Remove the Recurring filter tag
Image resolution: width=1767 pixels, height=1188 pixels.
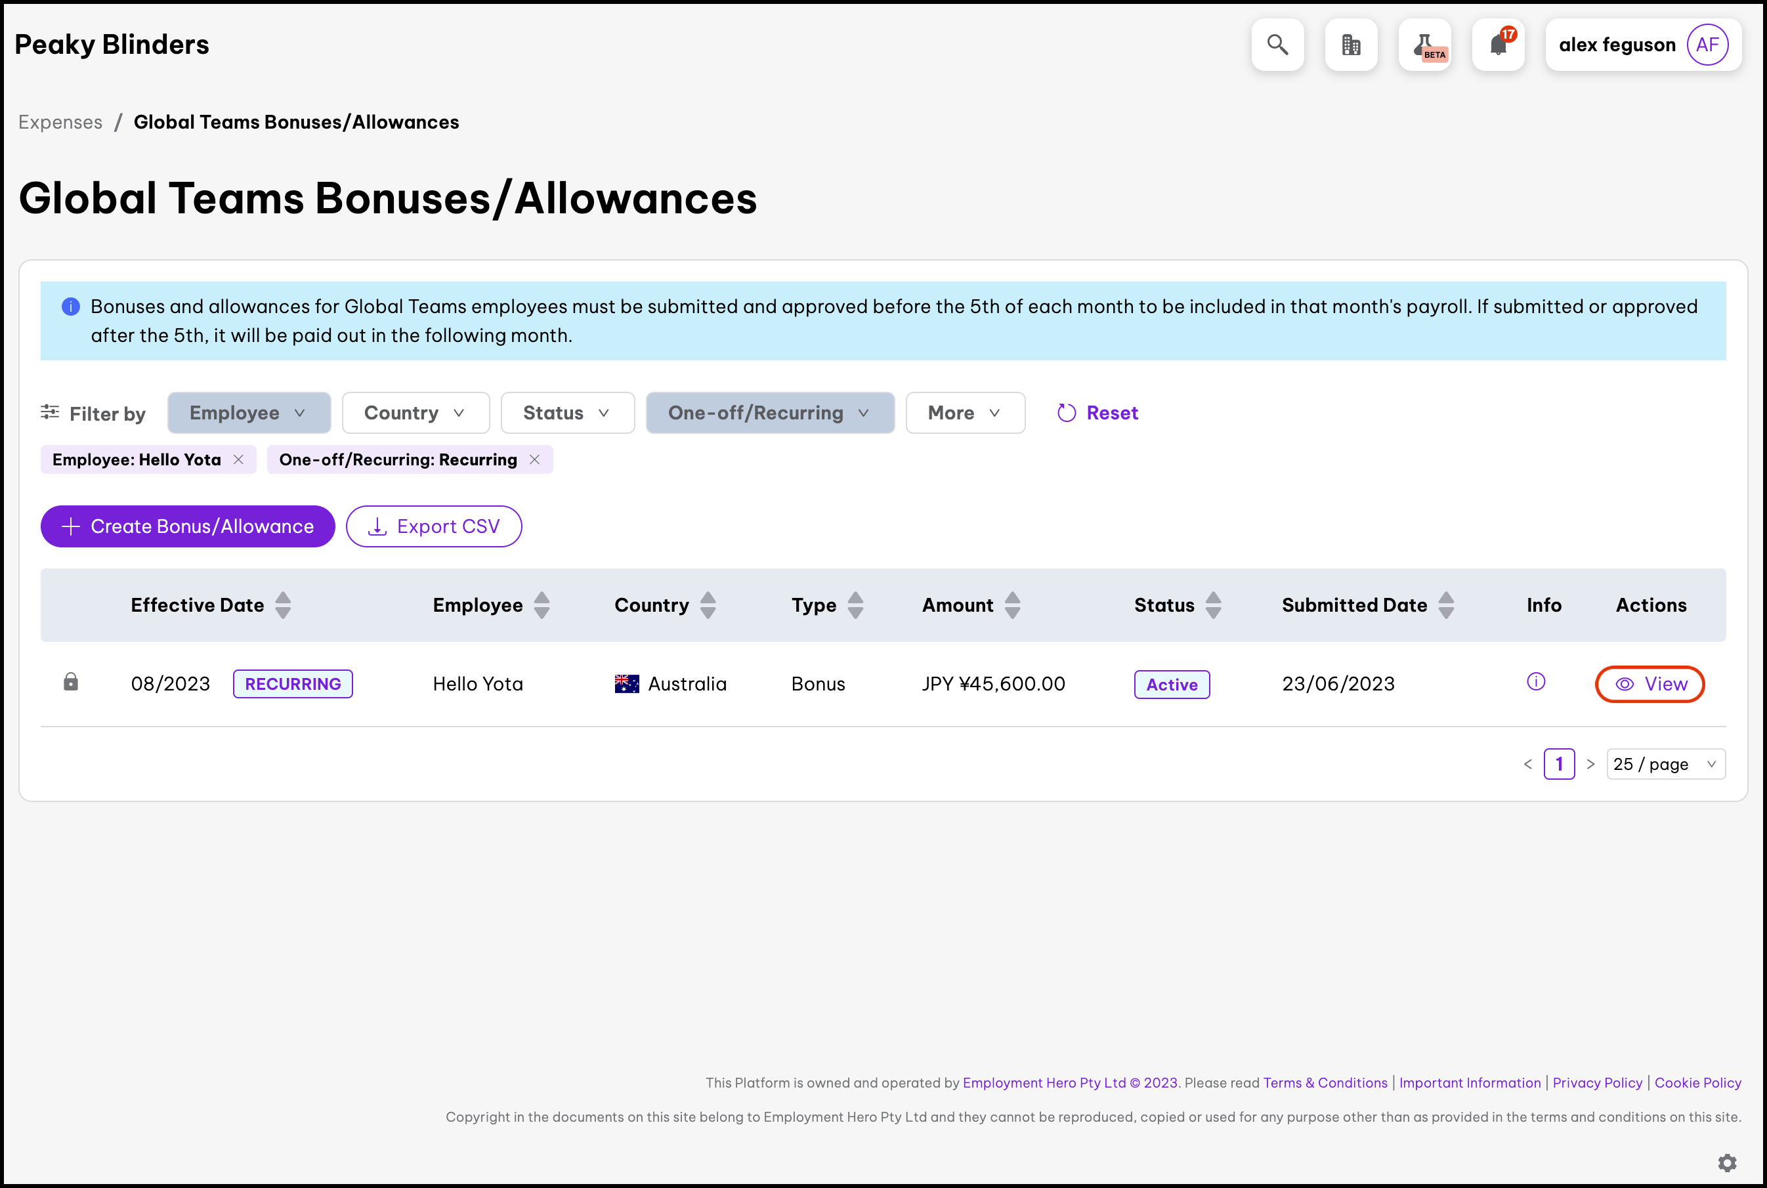click(535, 460)
